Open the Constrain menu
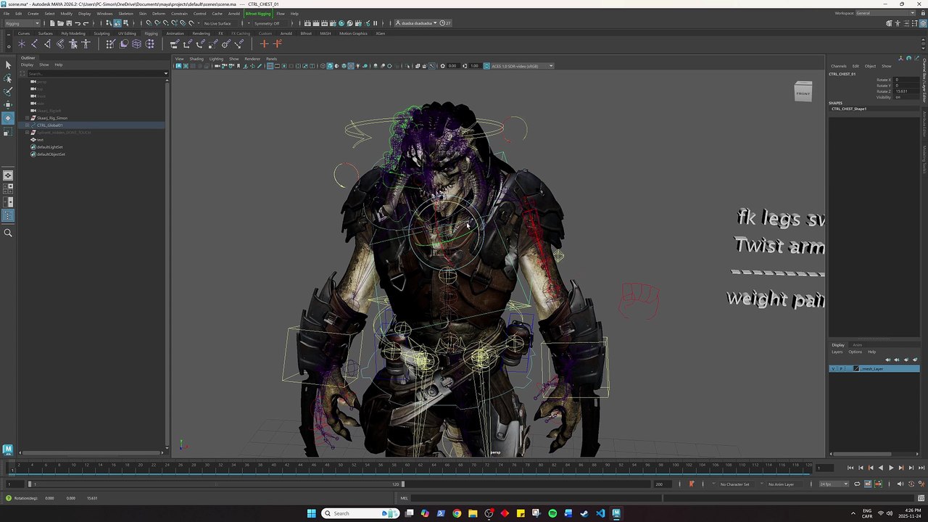Viewport: 928px width, 522px height. [179, 13]
